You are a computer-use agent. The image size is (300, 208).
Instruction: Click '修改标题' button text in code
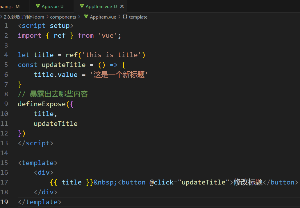tap(248, 182)
